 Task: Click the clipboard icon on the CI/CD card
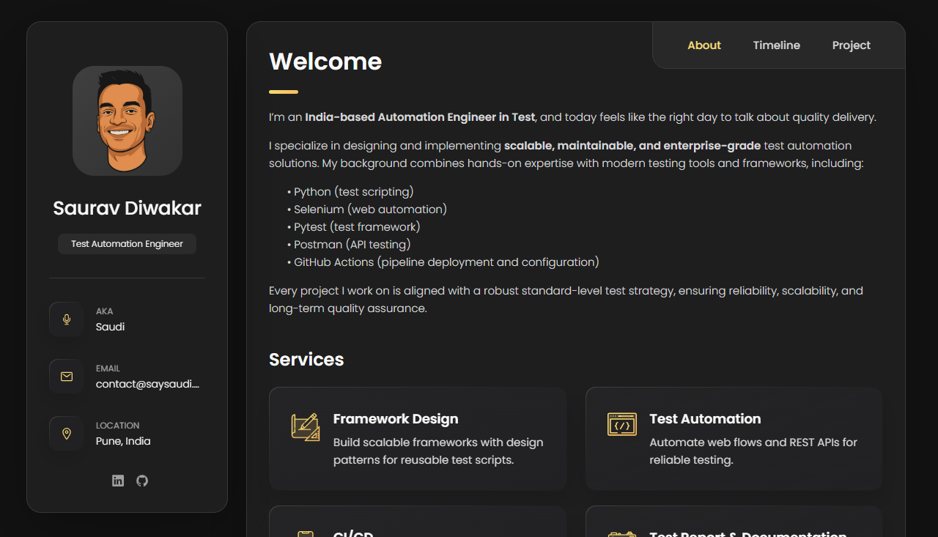coord(306,533)
